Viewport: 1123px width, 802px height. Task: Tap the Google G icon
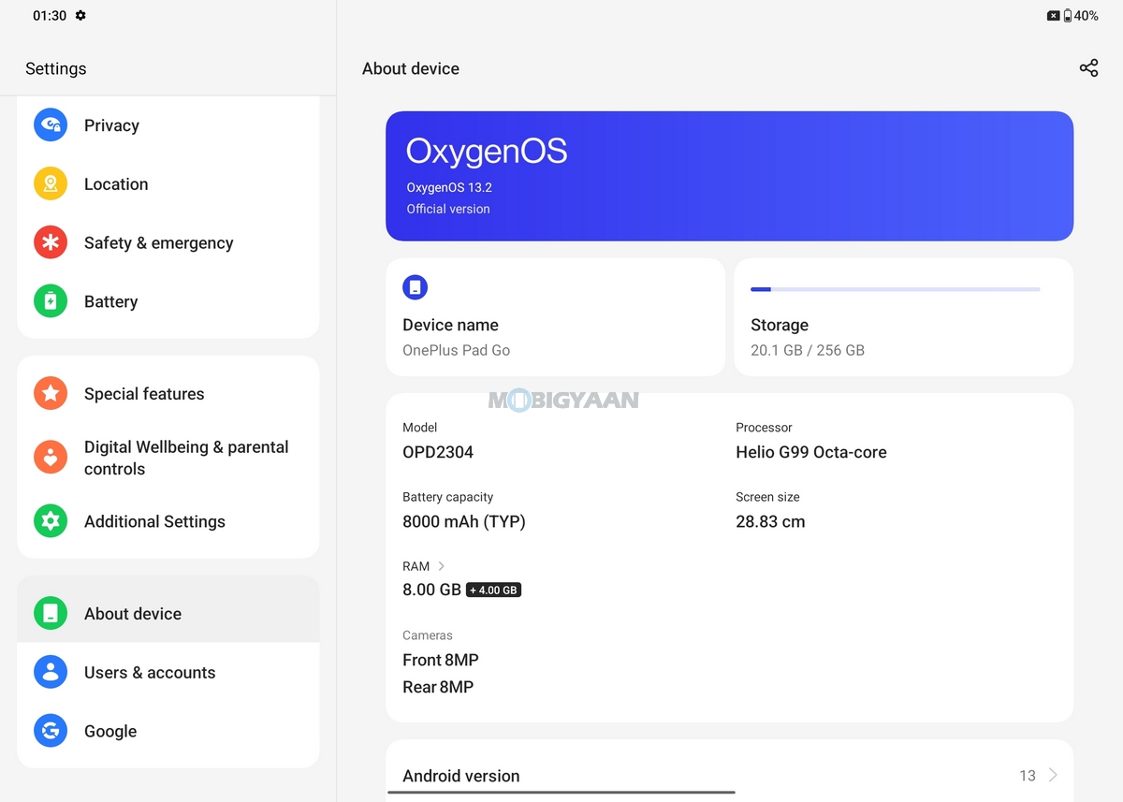[x=51, y=731]
